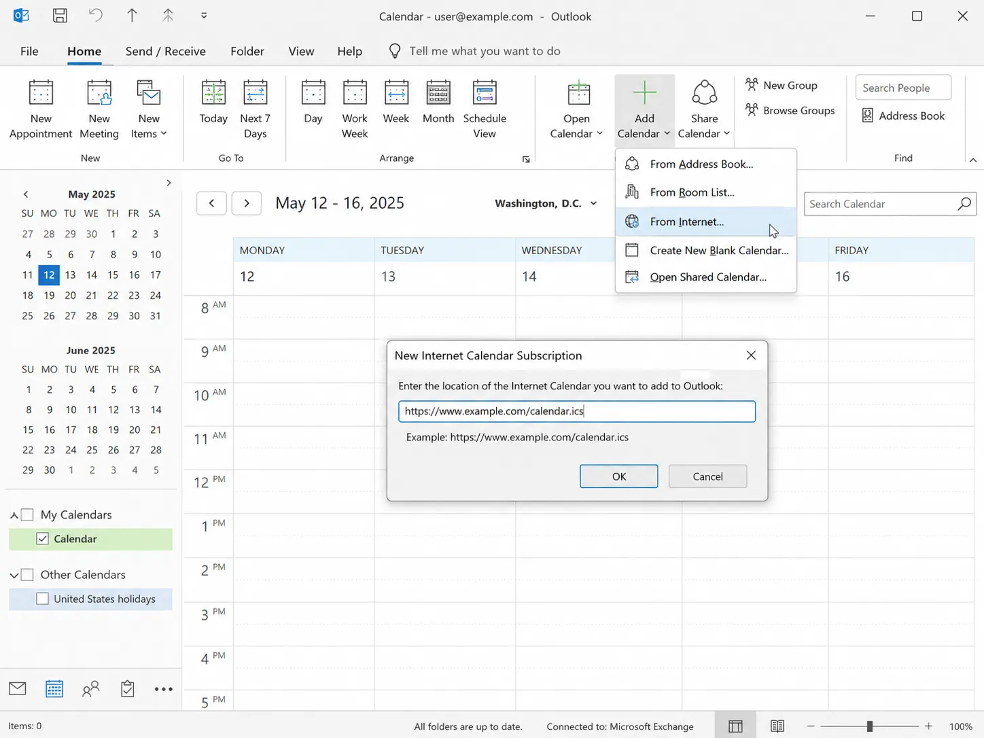
Task: Open the View tab
Action: point(301,51)
